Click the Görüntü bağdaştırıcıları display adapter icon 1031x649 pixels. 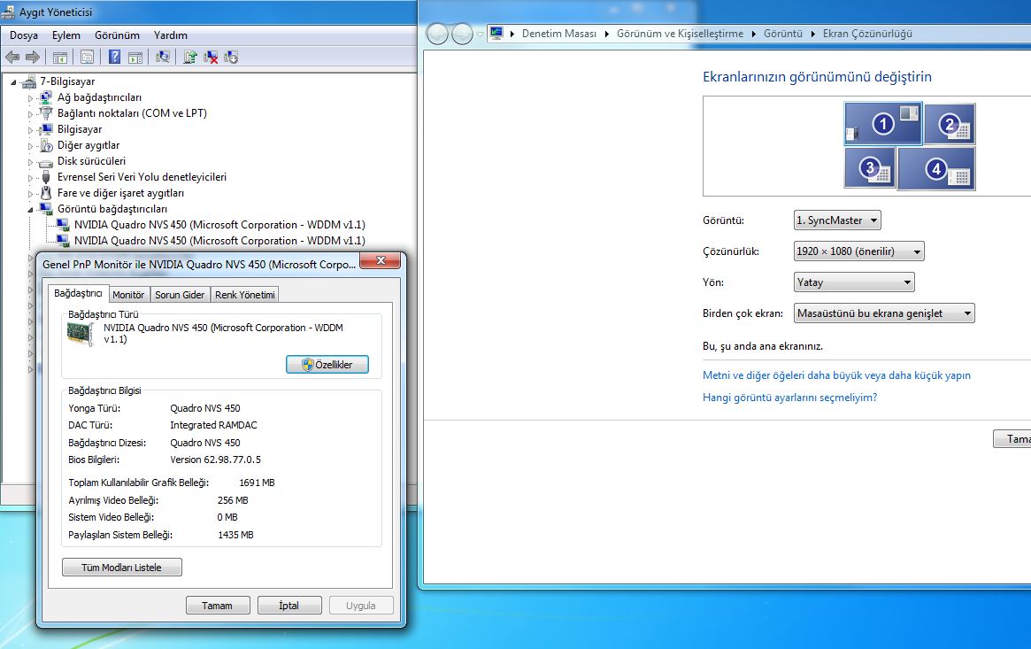(45, 209)
